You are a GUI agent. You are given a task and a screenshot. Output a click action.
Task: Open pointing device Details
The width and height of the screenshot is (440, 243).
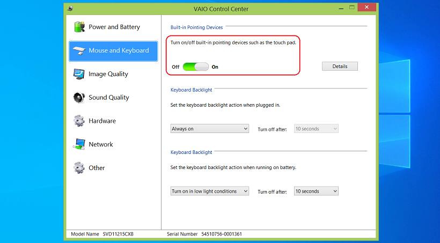[x=340, y=67]
